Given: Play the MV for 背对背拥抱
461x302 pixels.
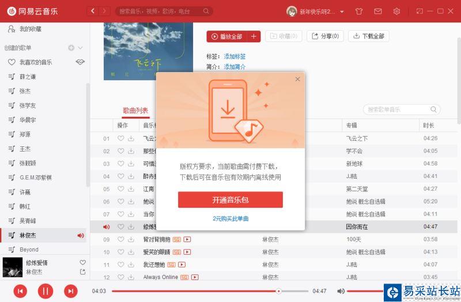Looking at the screenshot, I should click(187, 239).
